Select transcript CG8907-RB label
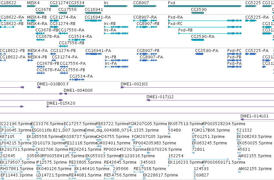The image size is (274, 180). coord(148,24)
